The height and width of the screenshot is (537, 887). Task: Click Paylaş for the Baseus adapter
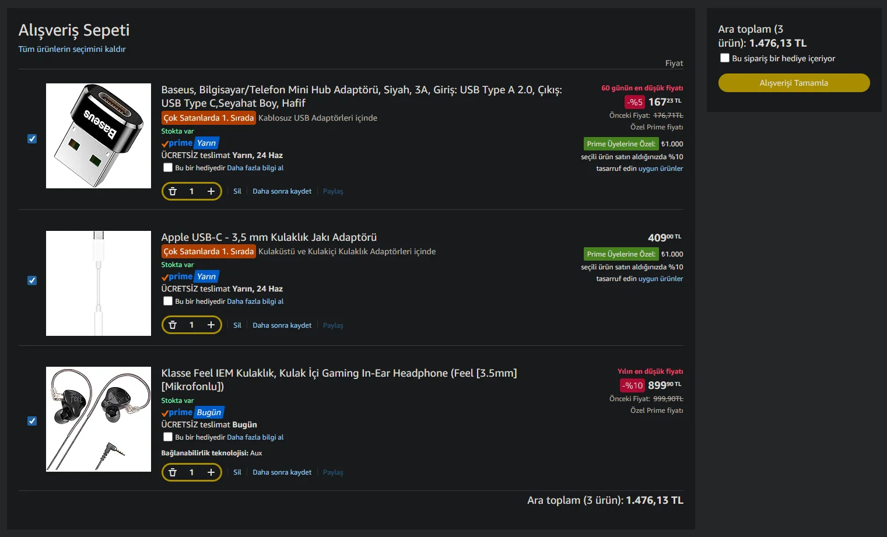(x=333, y=191)
